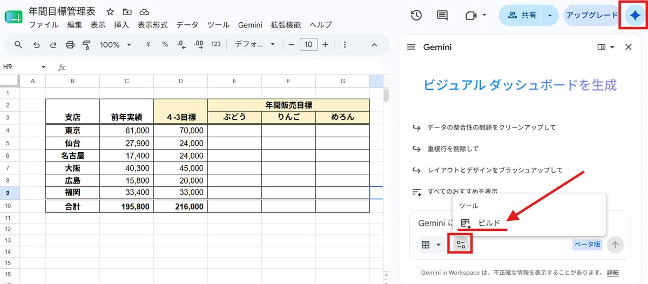Image resolution: width=648 pixels, height=284 pixels.
Task: Open Gemini tools slider icon
Action: [461, 245]
